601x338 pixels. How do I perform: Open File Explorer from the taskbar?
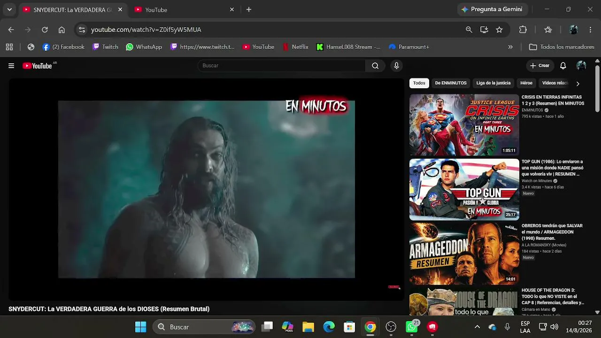(308, 327)
